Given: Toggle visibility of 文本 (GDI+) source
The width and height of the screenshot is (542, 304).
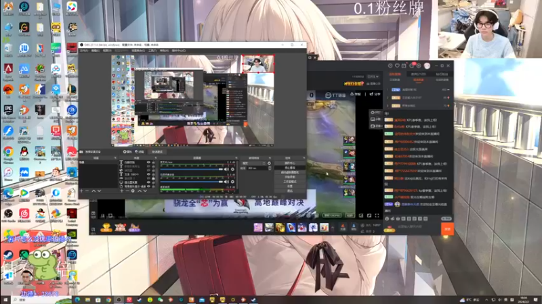Looking at the screenshot, I should click(x=148, y=174).
